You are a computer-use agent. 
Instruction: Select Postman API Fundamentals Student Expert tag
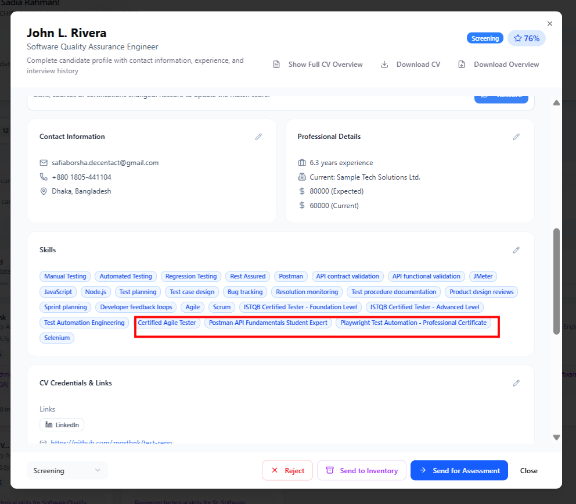point(268,323)
